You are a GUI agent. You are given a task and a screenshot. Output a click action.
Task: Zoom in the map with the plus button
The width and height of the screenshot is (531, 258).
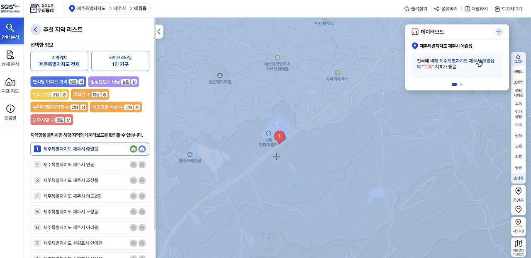tap(518, 191)
